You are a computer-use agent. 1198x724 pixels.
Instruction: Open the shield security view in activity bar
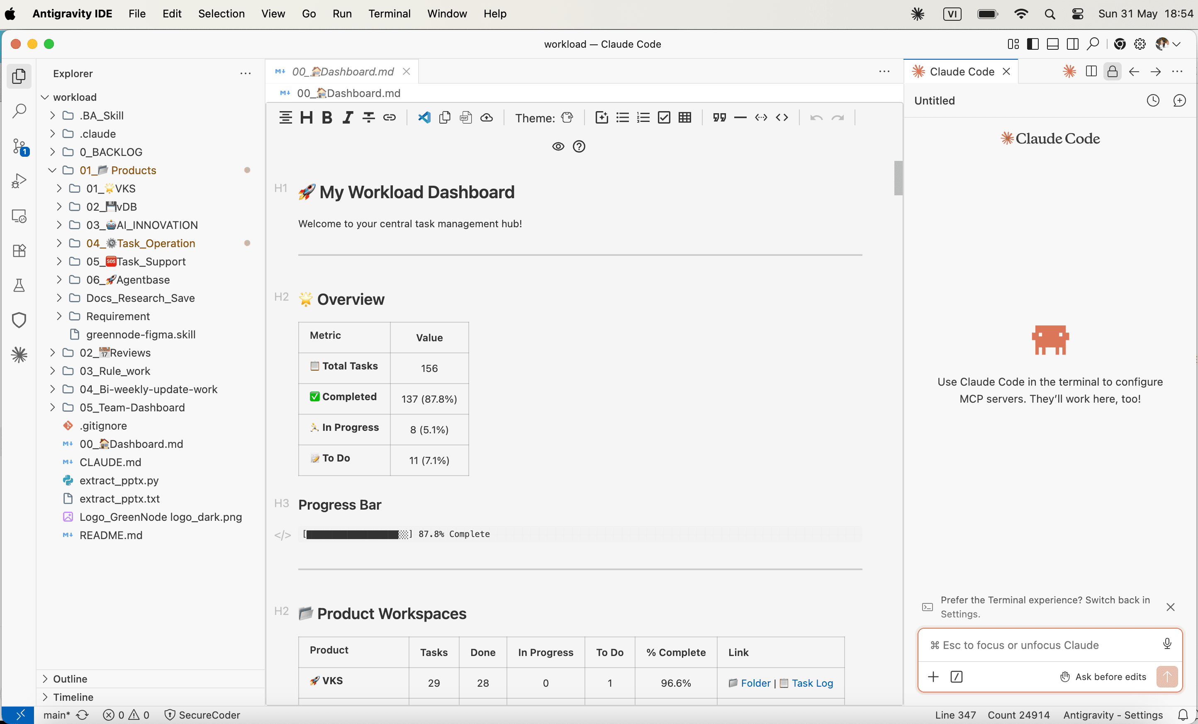(19, 320)
